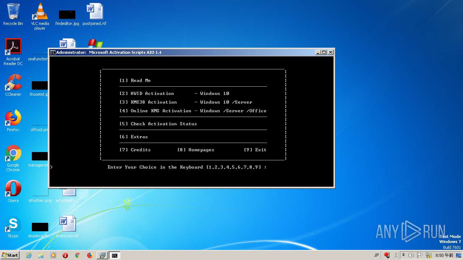Select command prompt taskbar button

click(x=115, y=255)
